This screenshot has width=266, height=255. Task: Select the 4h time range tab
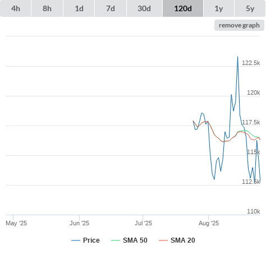click(16, 8)
